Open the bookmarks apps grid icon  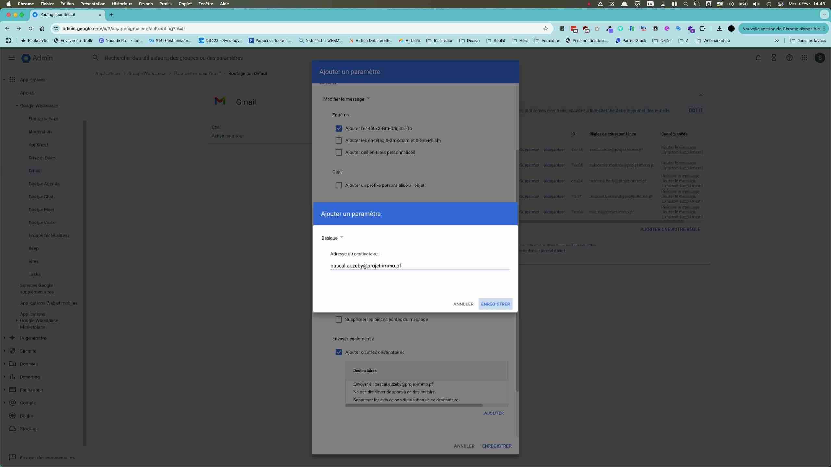click(8, 41)
